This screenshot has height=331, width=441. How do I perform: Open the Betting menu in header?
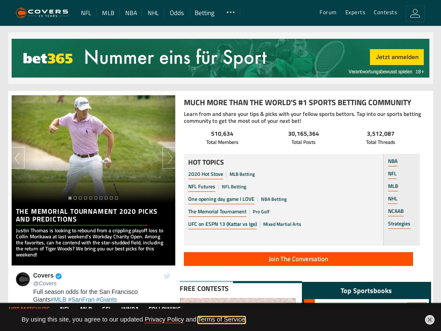205,13
